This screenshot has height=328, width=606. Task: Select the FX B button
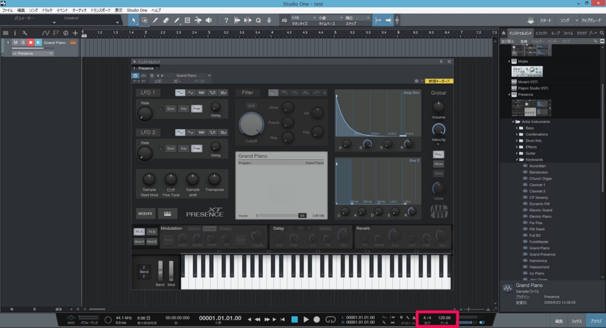click(151, 231)
